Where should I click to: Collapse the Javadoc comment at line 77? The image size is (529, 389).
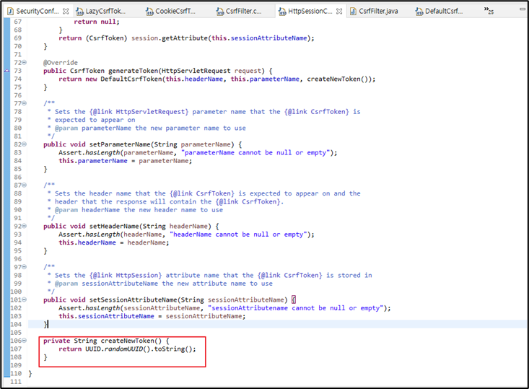click(25, 103)
